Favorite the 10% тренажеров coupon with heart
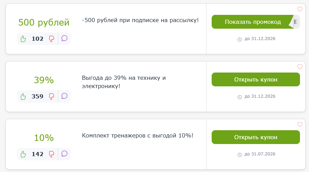This screenshot has width=309, height=172. 300,124
